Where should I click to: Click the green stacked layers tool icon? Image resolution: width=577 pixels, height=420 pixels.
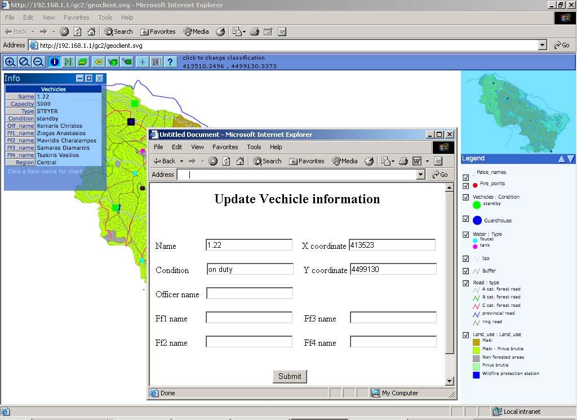83,62
